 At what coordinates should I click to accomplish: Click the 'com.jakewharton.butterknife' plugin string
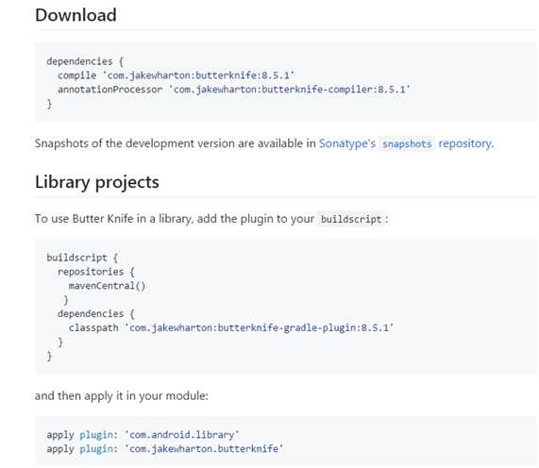[x=204, y=449]
